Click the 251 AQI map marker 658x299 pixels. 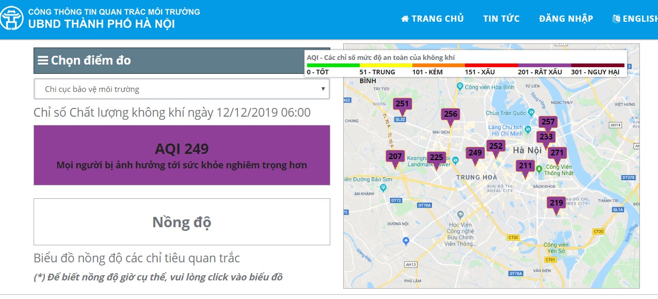[x=402, y=105]
